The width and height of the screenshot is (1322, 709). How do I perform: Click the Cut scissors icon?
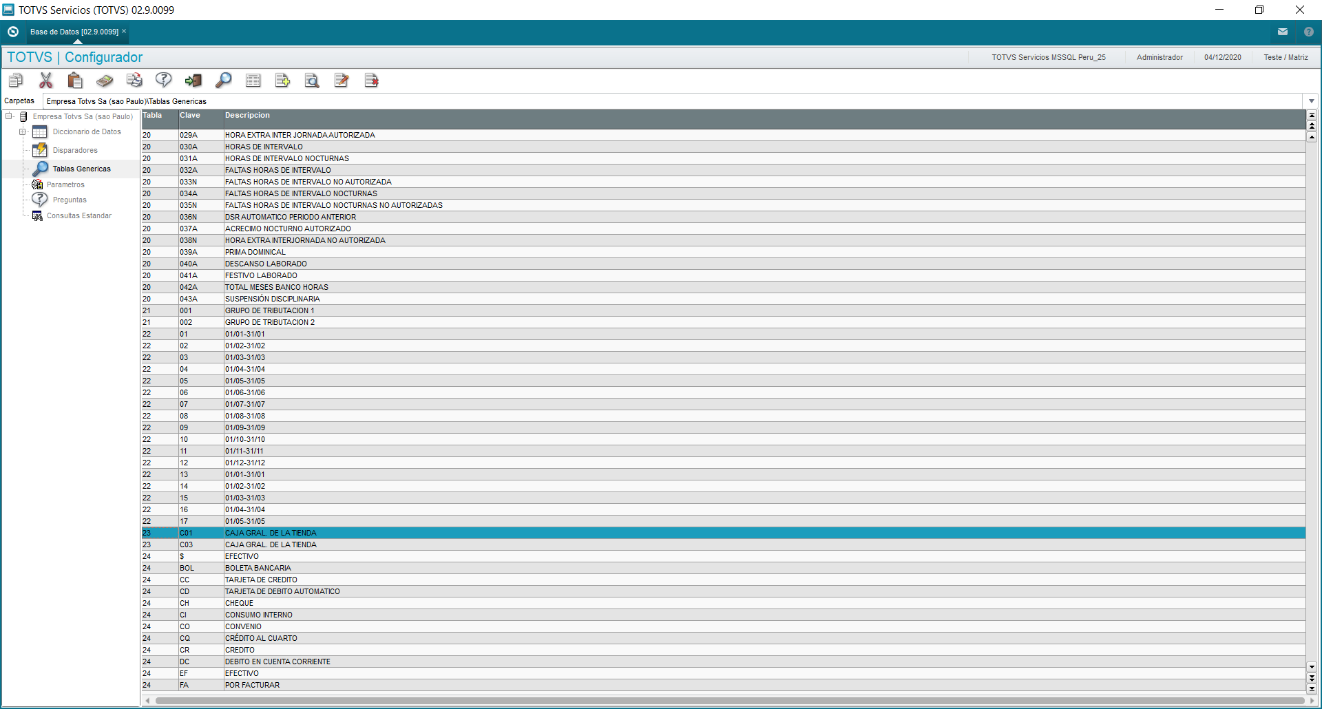[x=46, y=81]
